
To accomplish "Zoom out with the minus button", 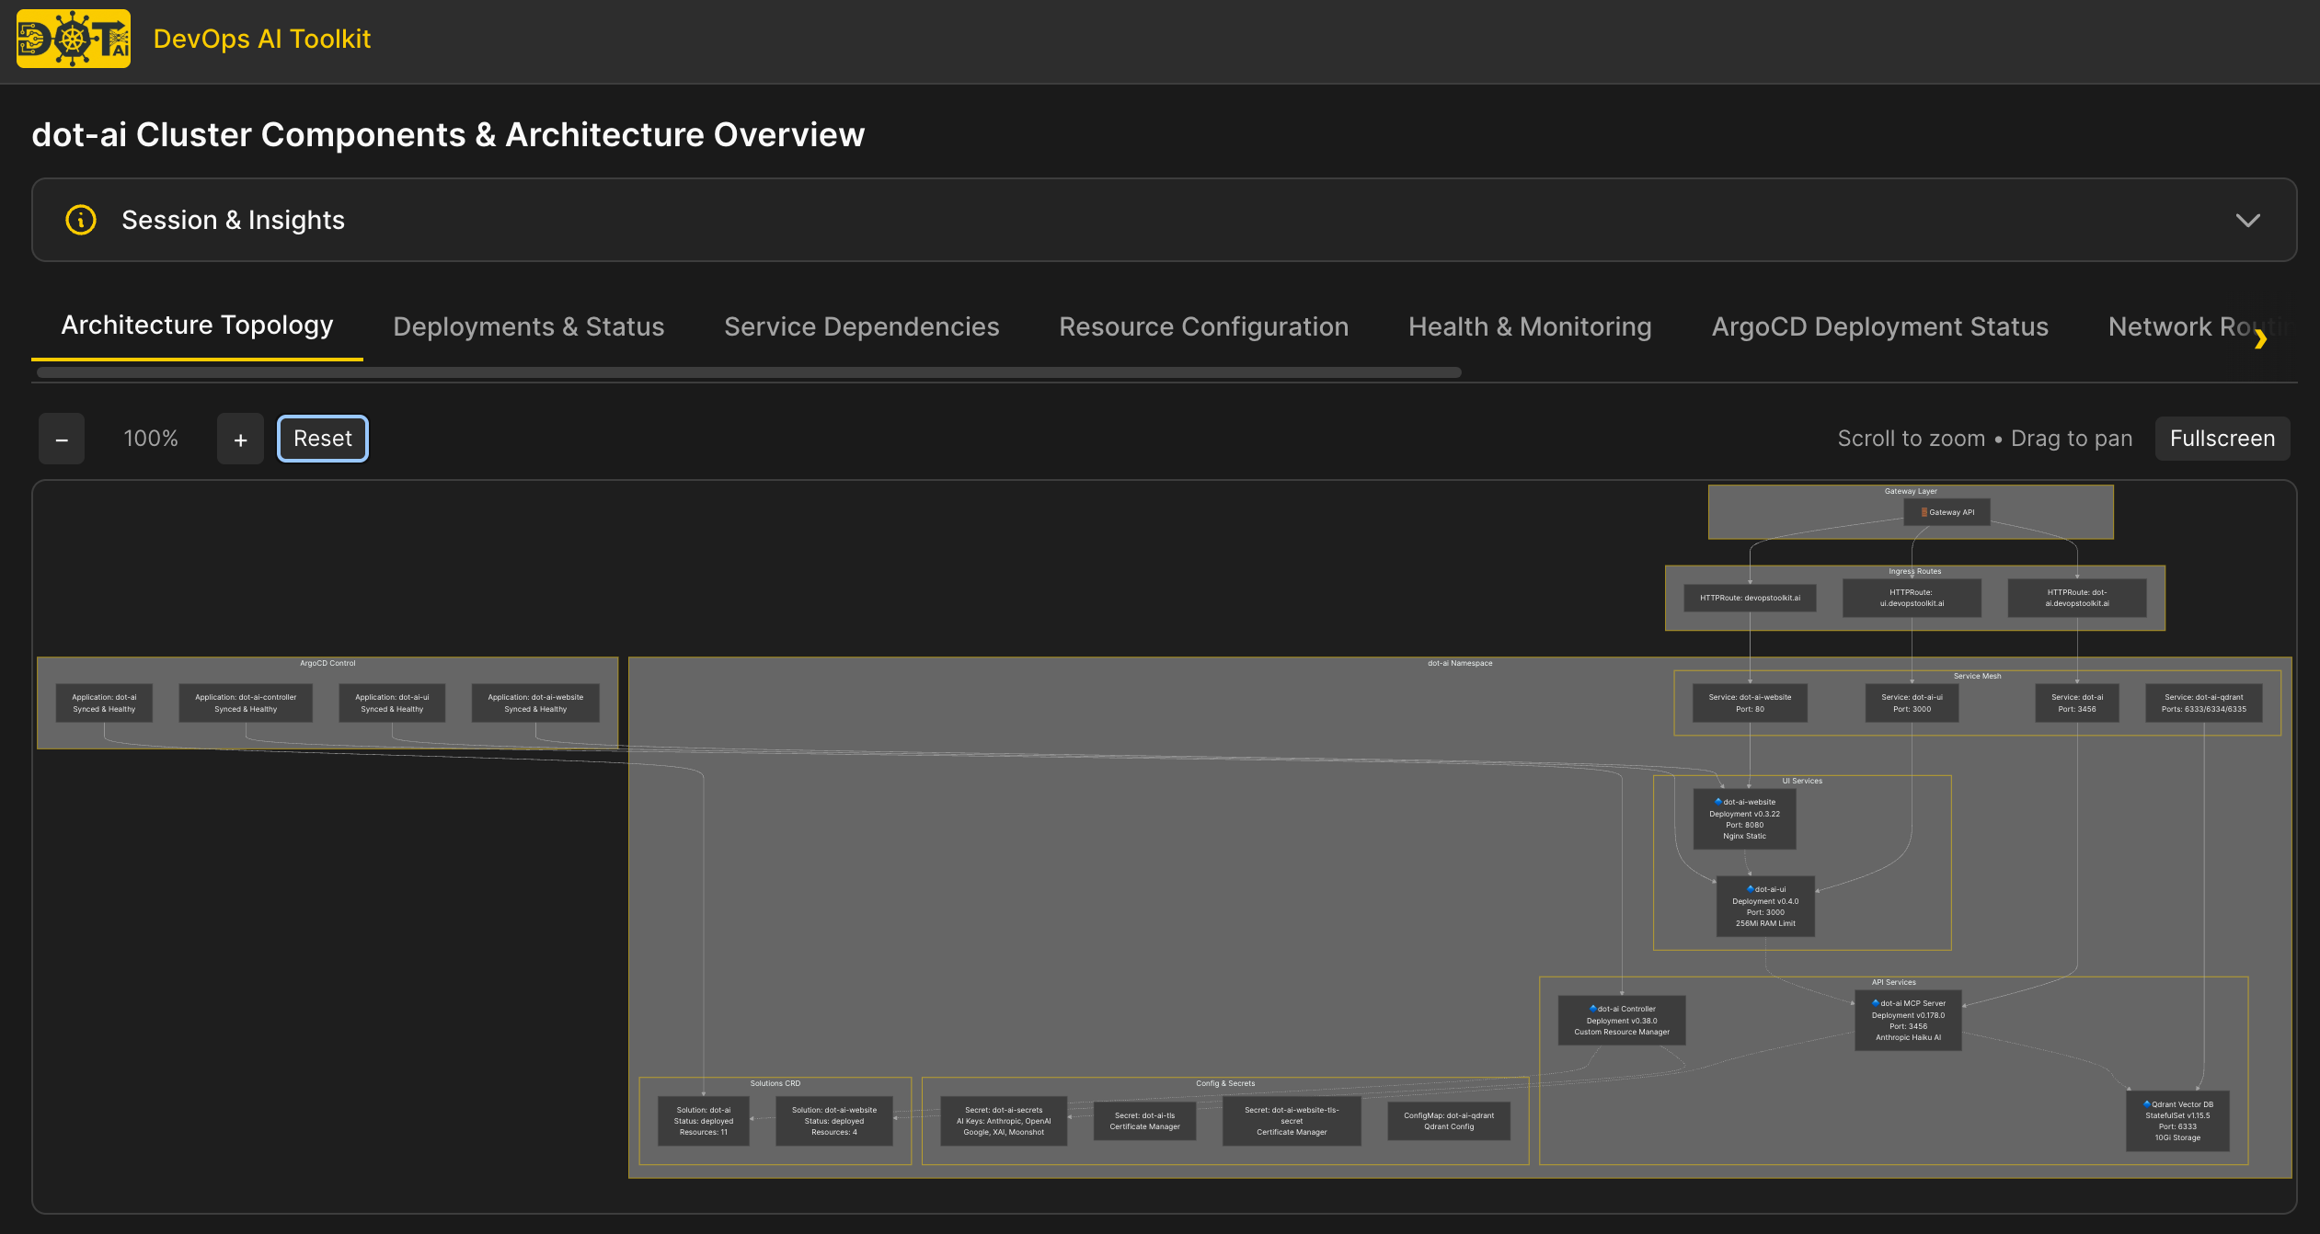I will point(61,439).
